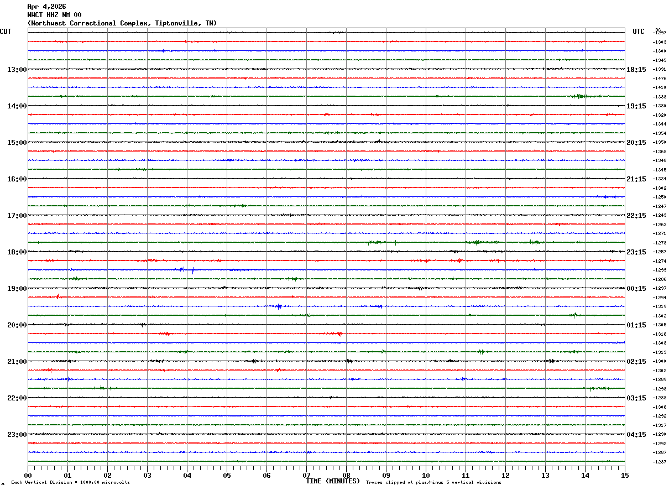Click the '04:15' UTC time label
Screen dimensions: 669x490
point(636,435)
